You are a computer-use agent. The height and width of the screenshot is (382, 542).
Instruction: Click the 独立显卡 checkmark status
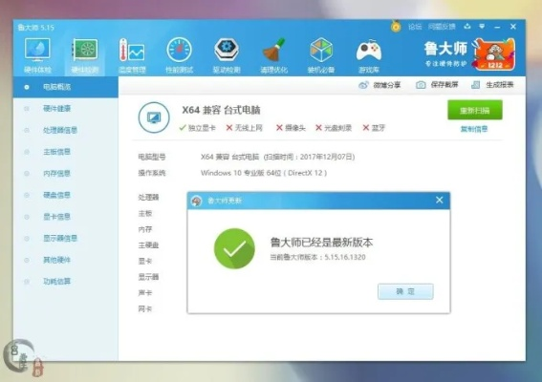[197, 128]
